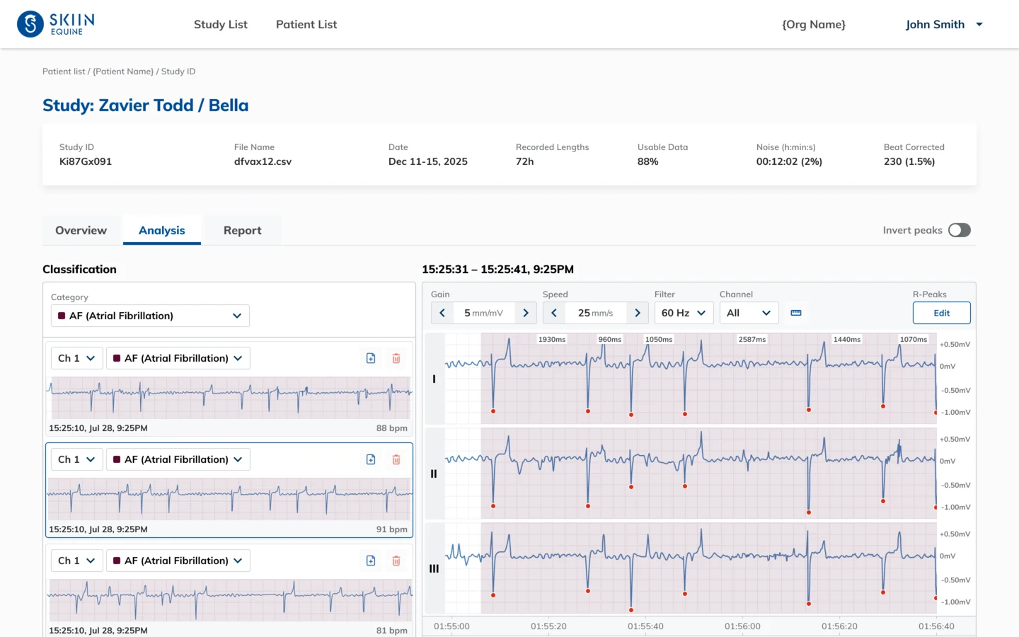1019x637 pixels.
Task: Click the Patient list breadcrumb link
Action: point(64,71)
